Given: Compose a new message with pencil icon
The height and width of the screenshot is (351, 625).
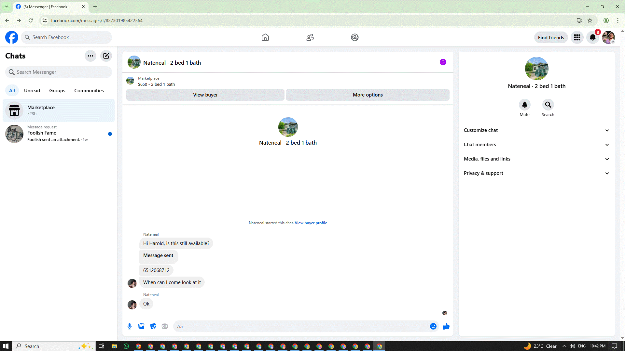Looking at the screenshot, I should tap(106, 56).
